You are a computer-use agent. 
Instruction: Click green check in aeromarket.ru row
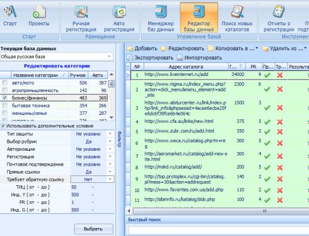coord(267,156)
